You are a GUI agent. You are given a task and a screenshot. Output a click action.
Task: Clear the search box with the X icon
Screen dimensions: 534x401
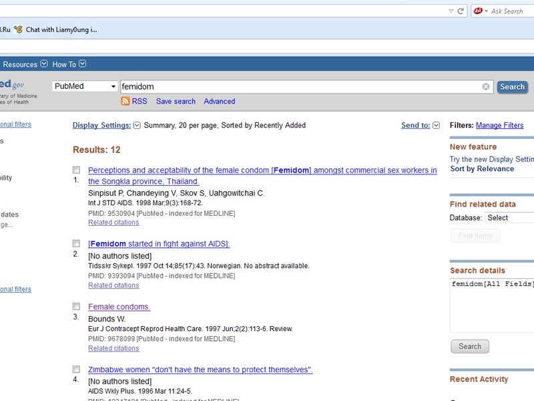486,87
